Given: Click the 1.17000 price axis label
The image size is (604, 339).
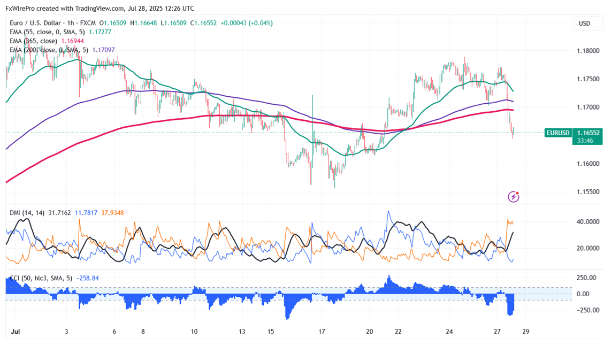Looking at the screenshot, I should pos(588,107).
